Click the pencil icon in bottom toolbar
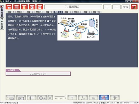This screenshot has width=139, height=104. coord(32,98)
